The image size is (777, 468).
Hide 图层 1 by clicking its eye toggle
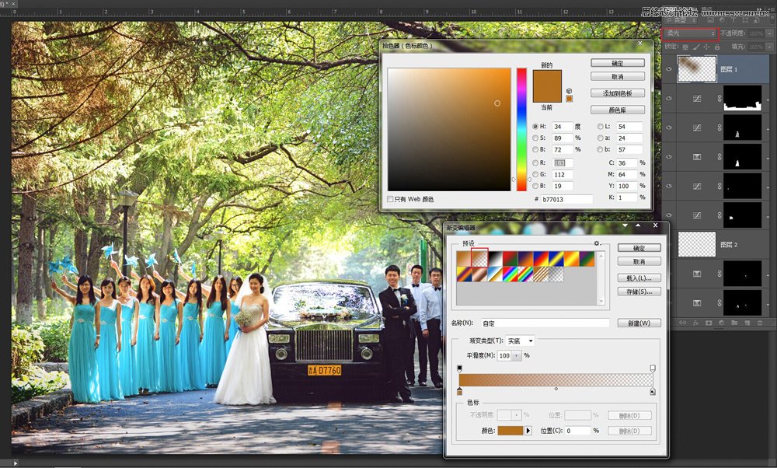point(669,68)
